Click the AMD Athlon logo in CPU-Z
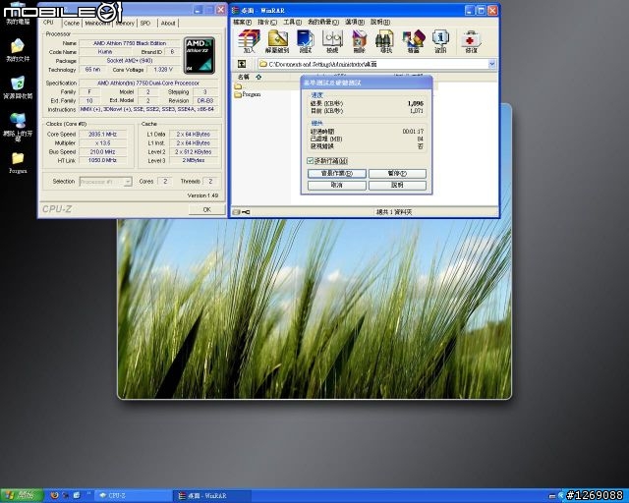Viewport: 629px width, 503px height. 200,55
